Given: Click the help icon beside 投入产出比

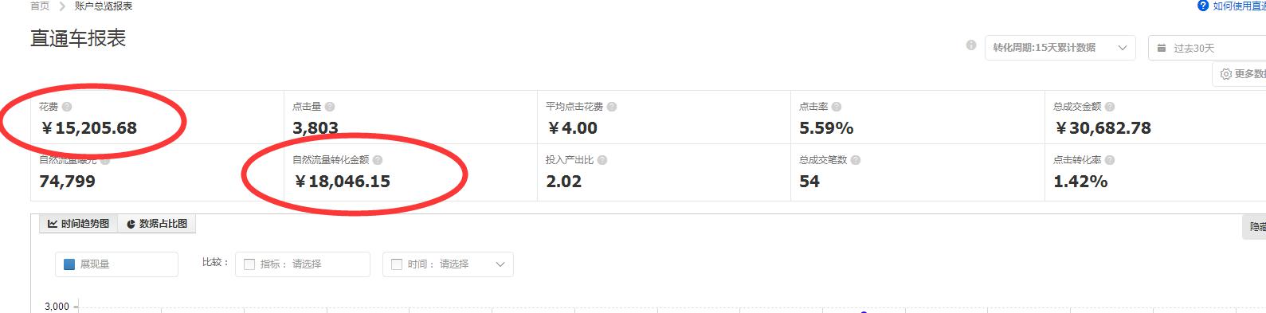Looking at the screenshot, I should coord(602,160).
